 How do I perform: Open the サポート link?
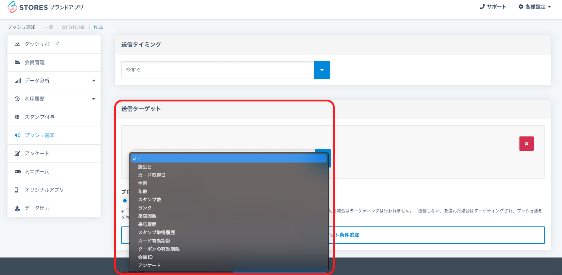pyautogui.click(x=493, y=7)
